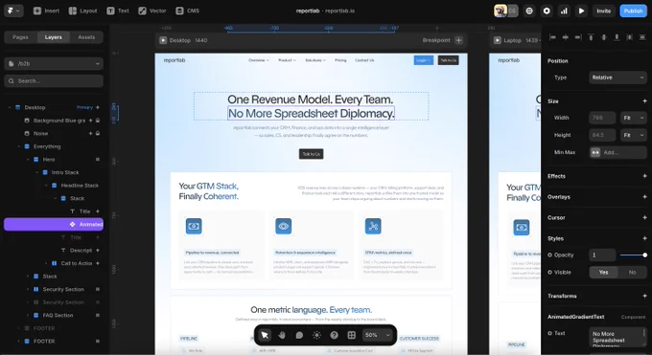Add a Size property with plus
This screenshot has width=652, height=355.
pos(644,100)
